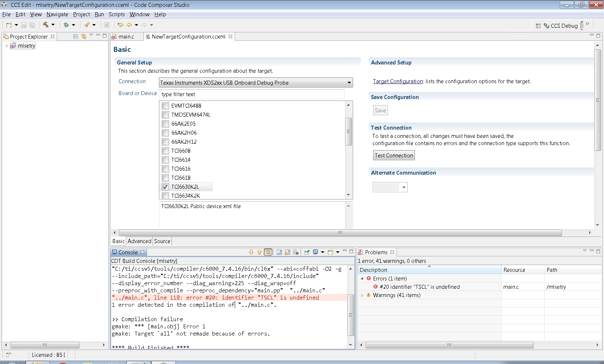The height and width of the screenshot is (364, 604).
Task: Expand the mlsetry project tree node
Action: coord(7,46)
